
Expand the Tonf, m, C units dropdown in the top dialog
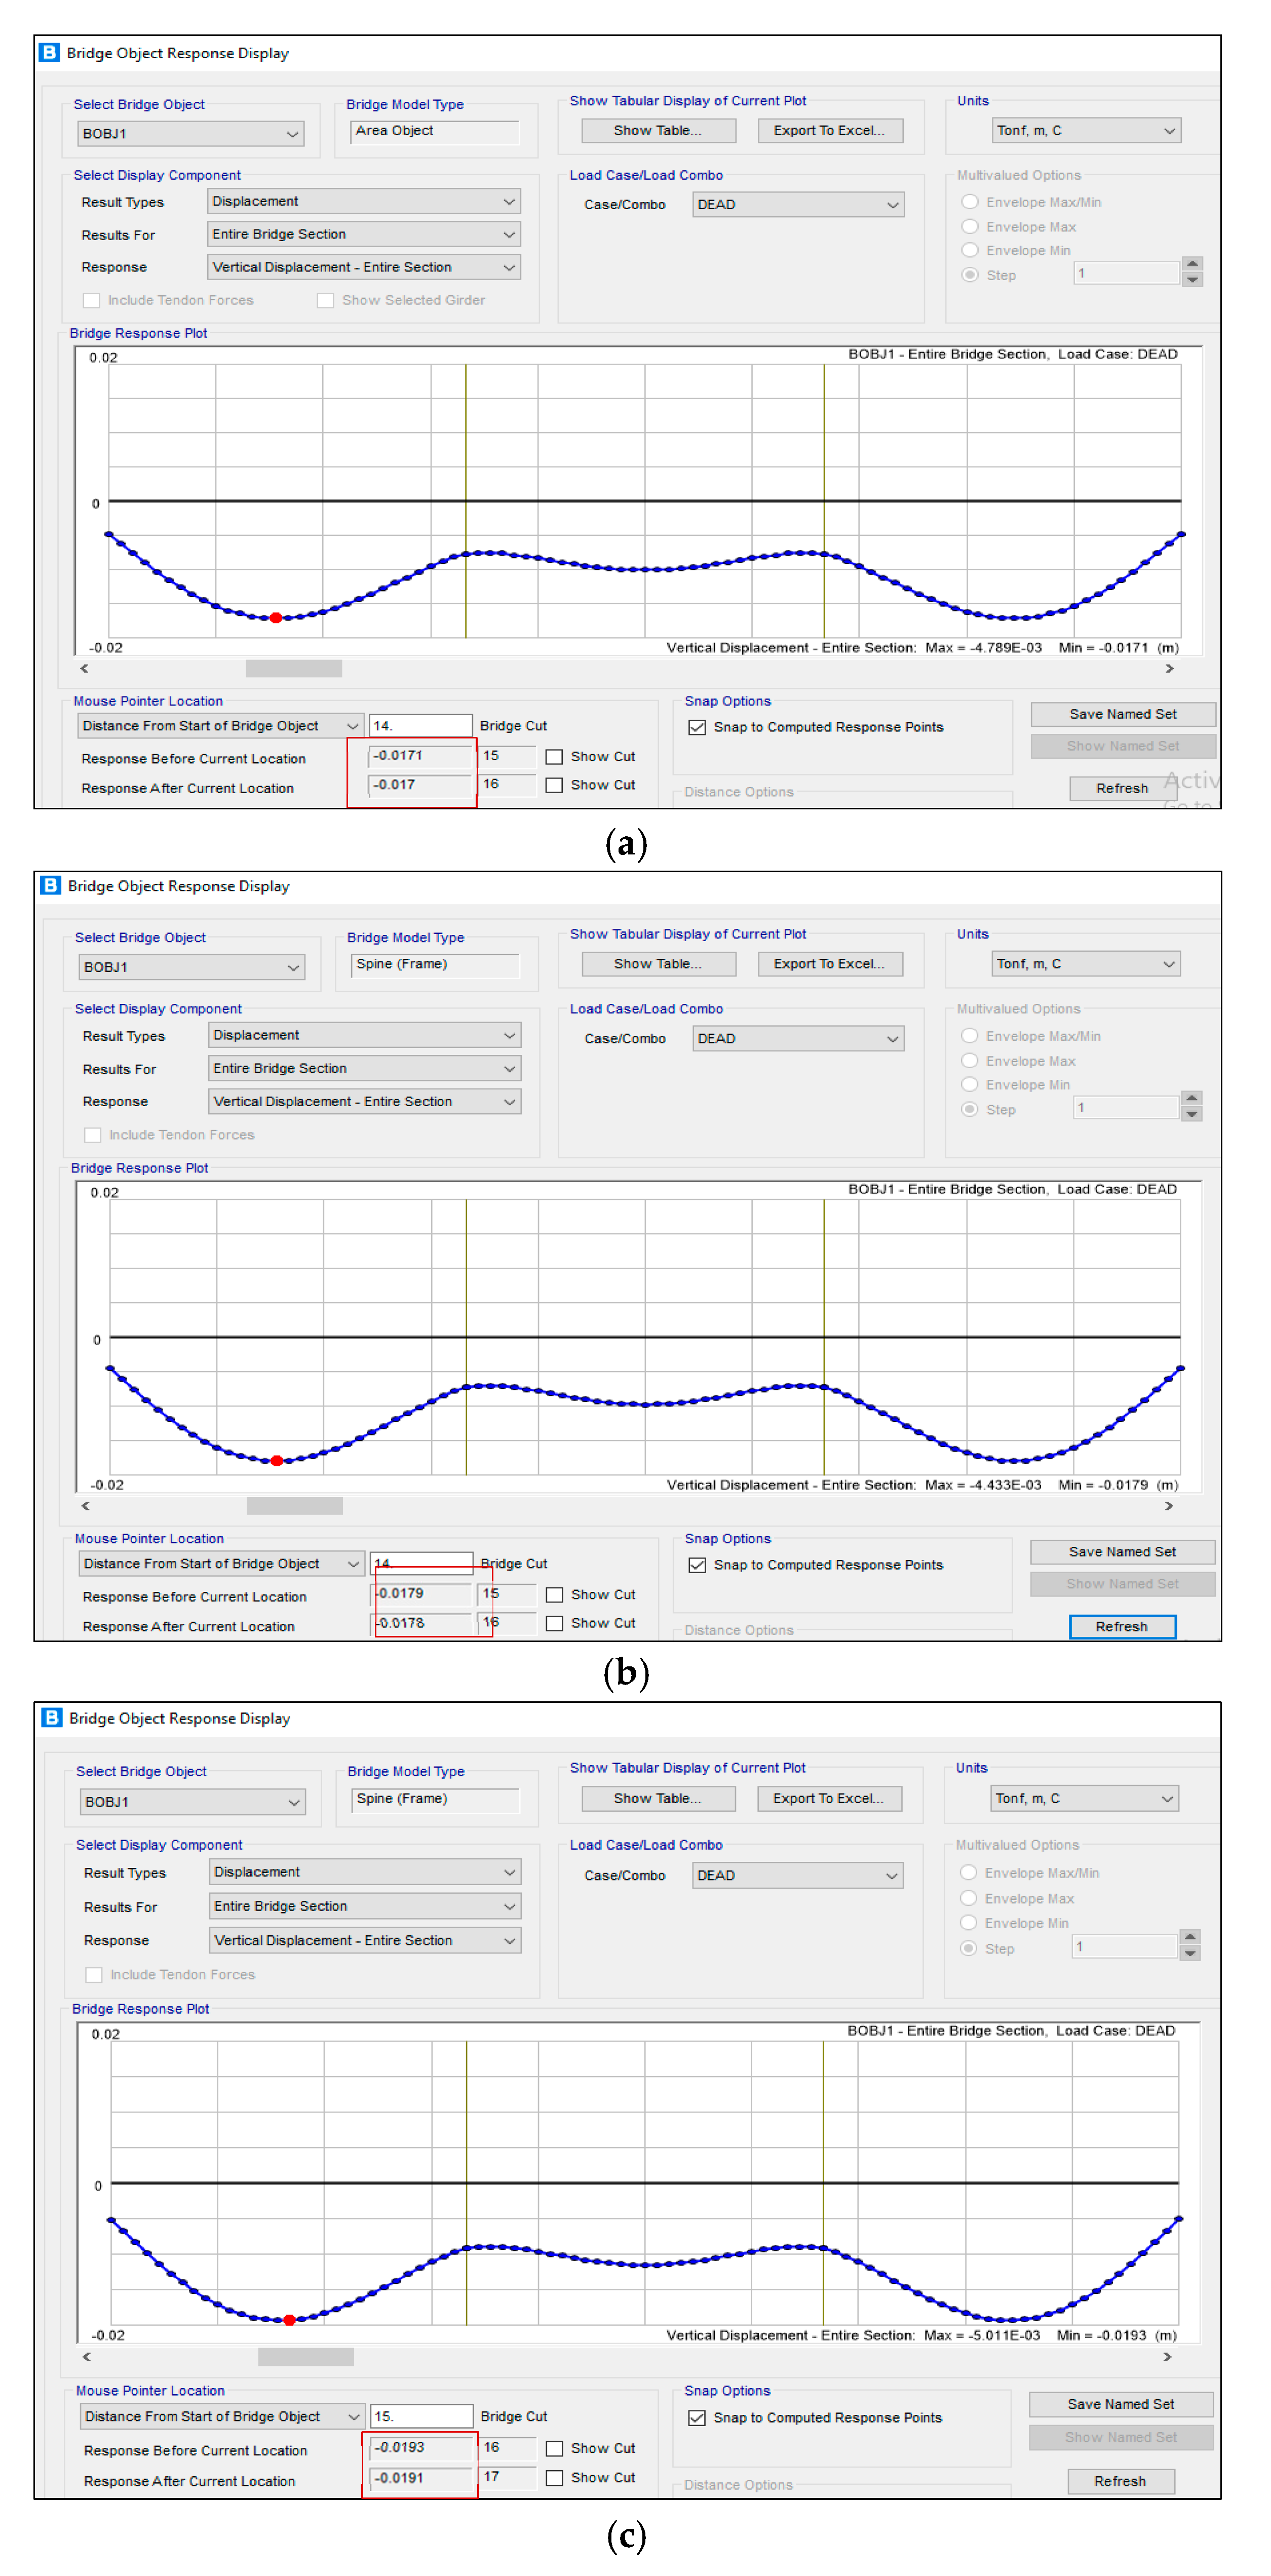1086,130
